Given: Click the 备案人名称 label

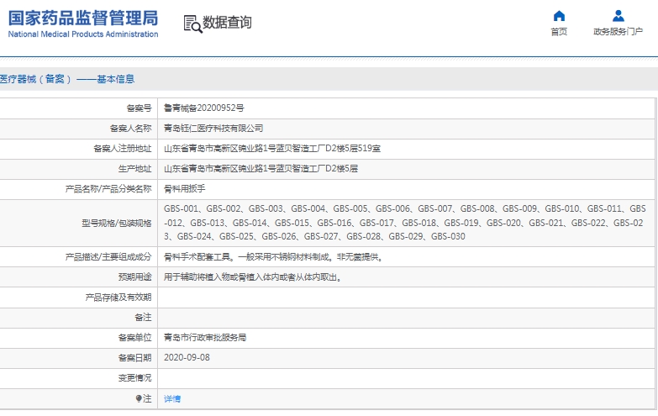Looking at the screenshot, I should click(x=130, y=128).
